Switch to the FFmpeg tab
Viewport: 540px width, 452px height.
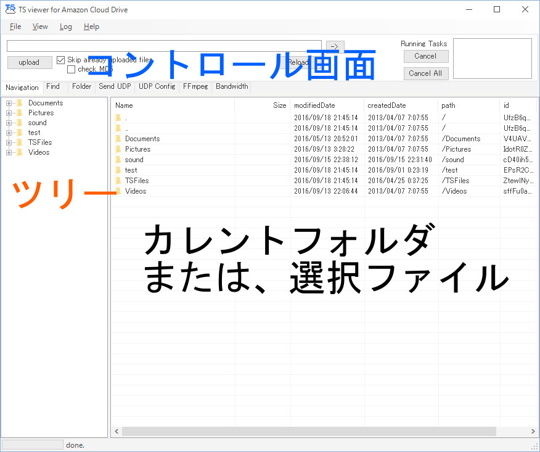[x=195, y=86]
